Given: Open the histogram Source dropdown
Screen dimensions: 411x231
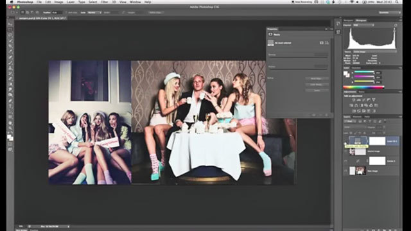Looking at the screenshot, I should 374,52.
